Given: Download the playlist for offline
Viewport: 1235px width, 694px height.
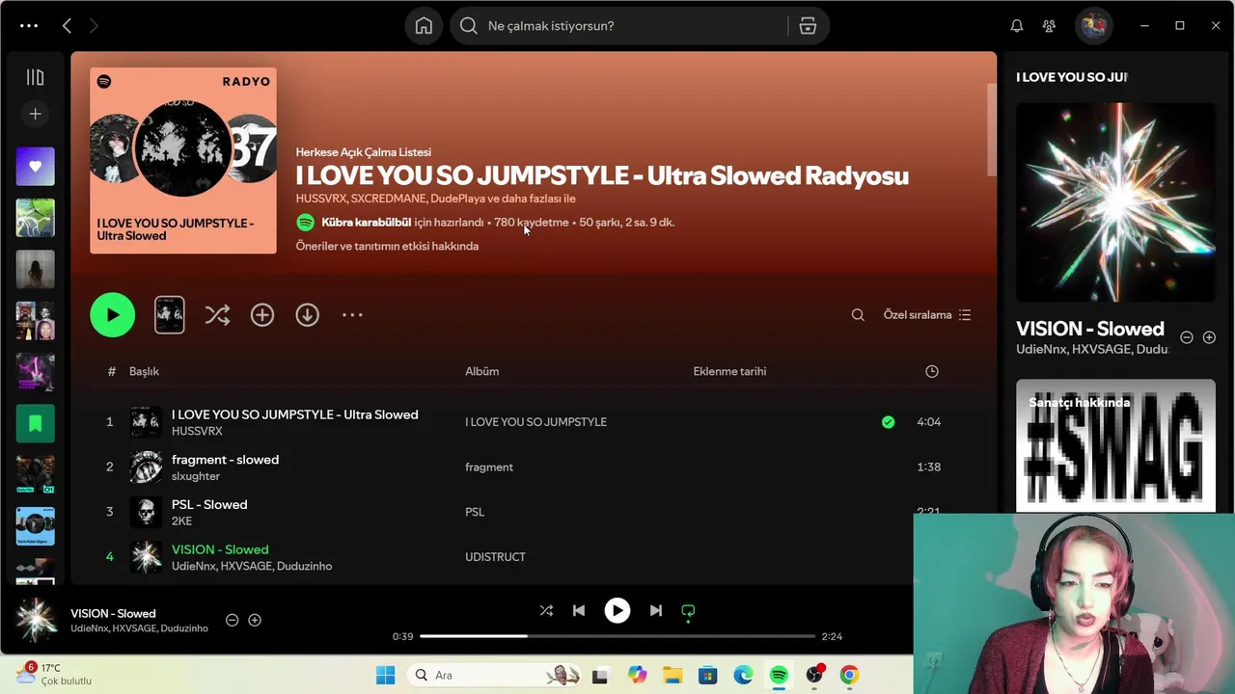Looking at the screenshot, I should point(307,315).
